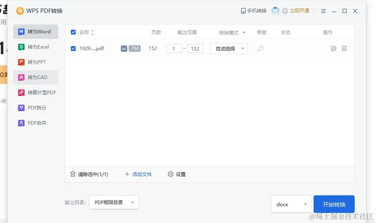Click the 操作 column header
Viewport: 376px width, 223px height.
pos(328,32)
